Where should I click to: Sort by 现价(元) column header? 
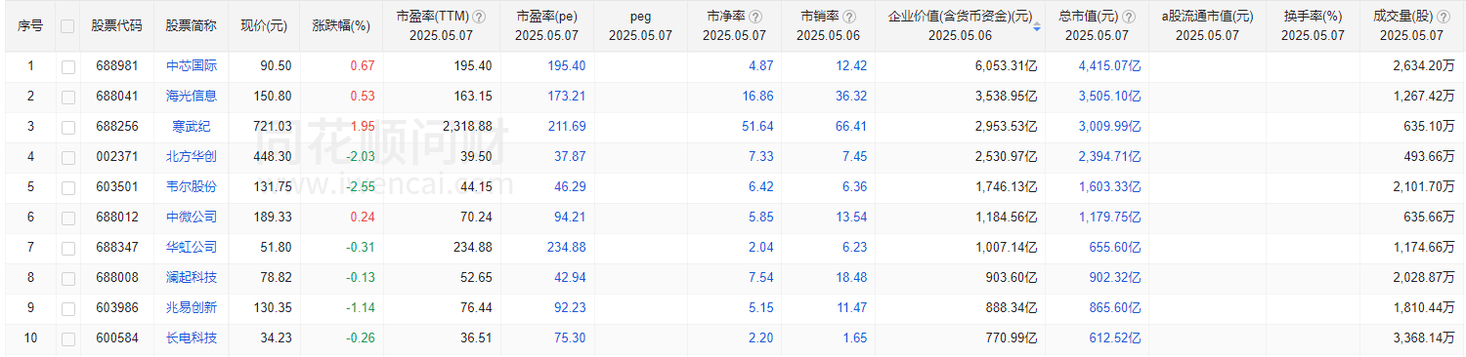point(264,26)
